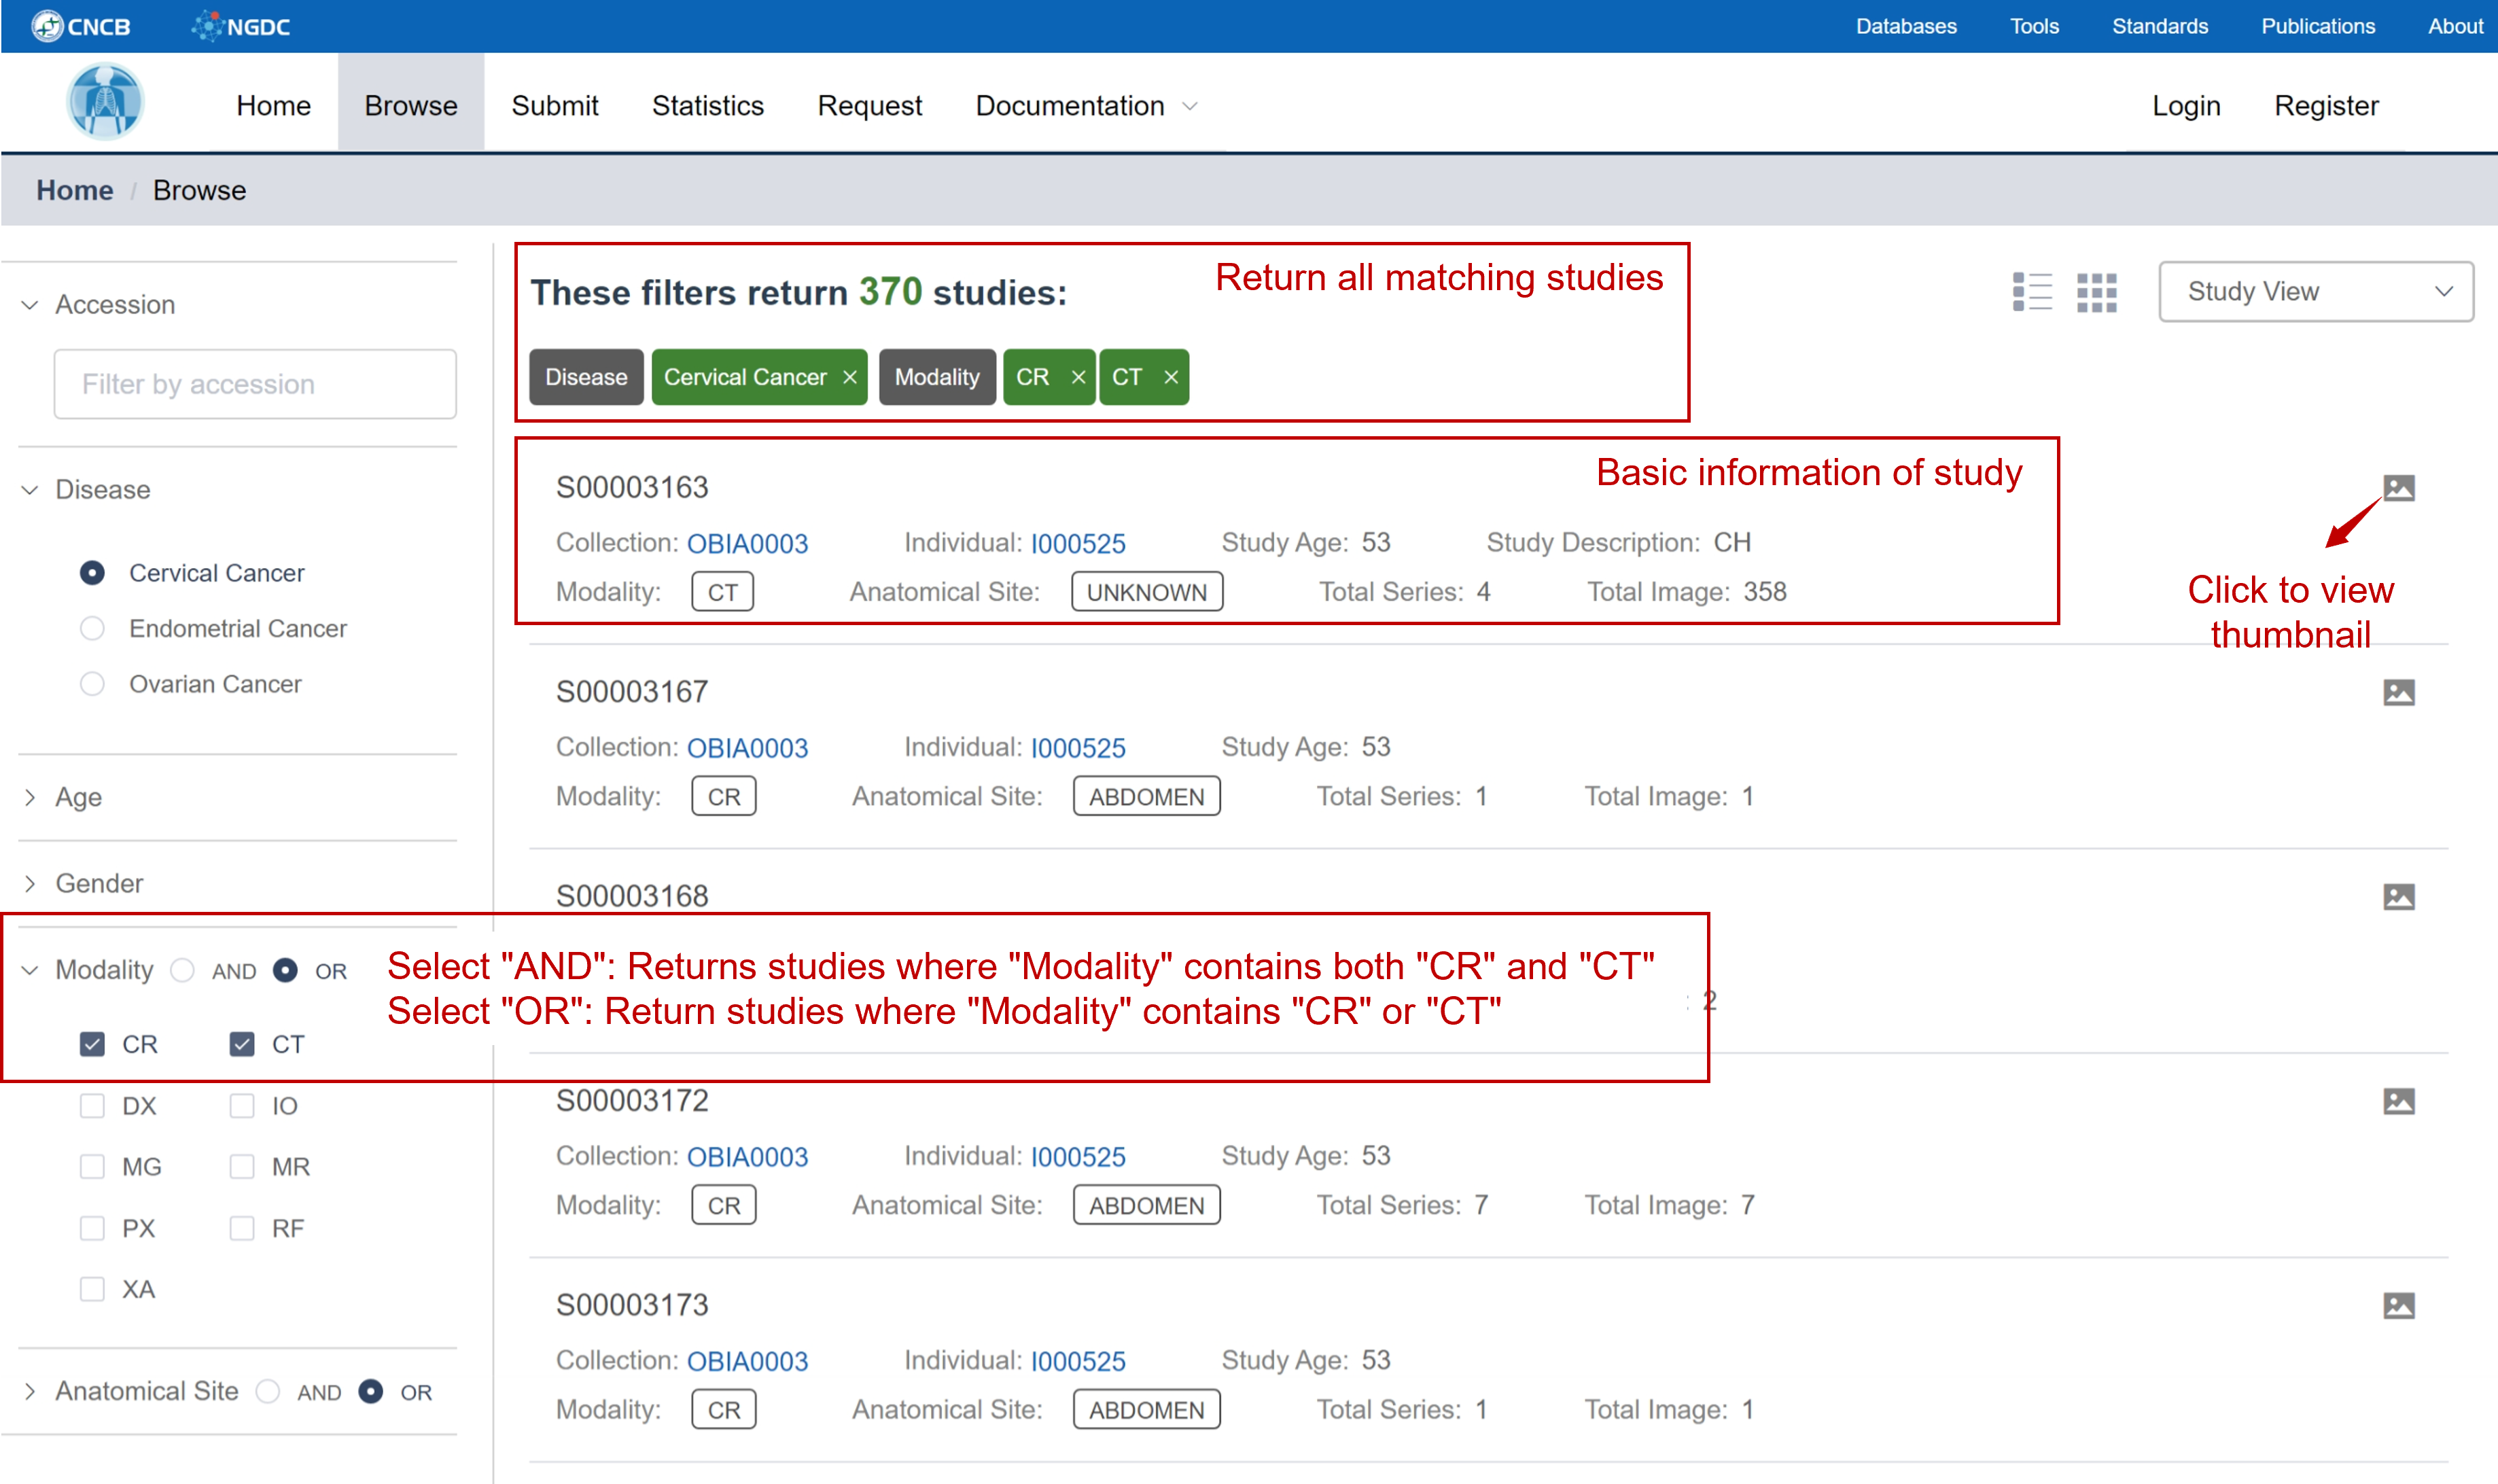Expand the Age filter section

coord(30,797)
